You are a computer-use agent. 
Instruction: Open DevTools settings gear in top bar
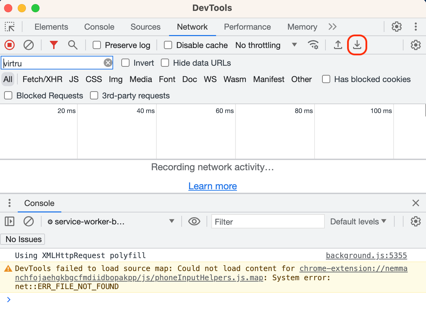397,27
